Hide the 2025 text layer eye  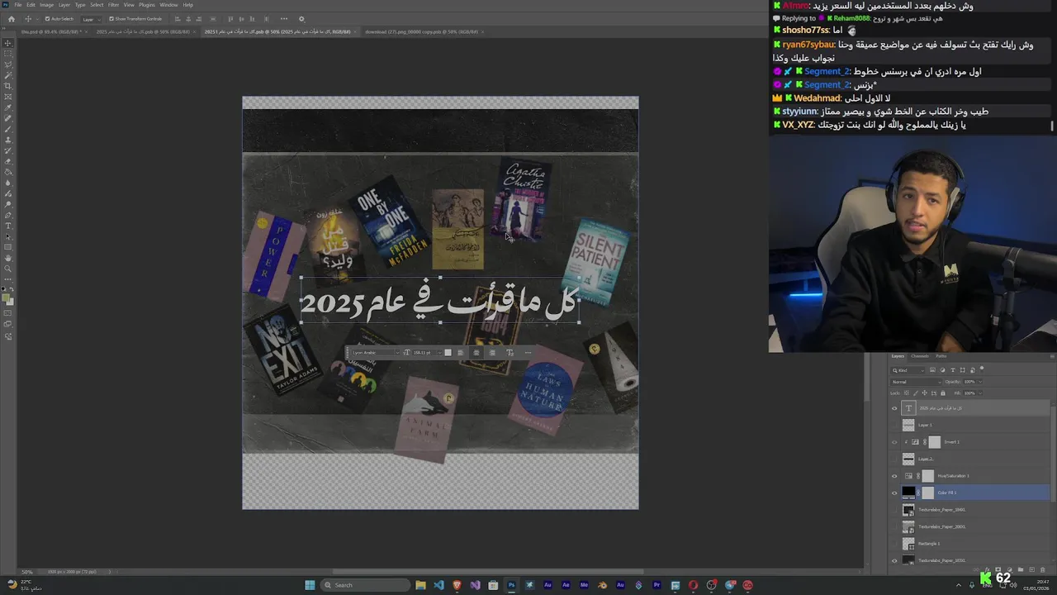coord(893,408)
